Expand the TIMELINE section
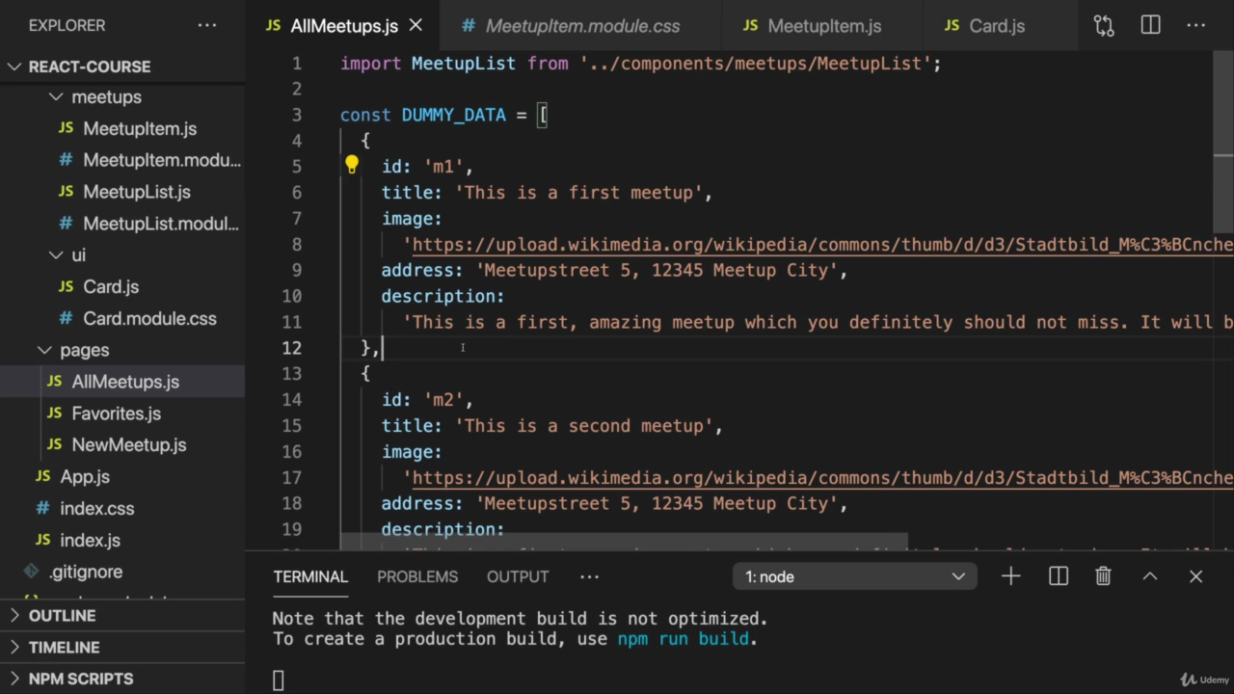The height and width of the screenshot is (694, 1234). (x=14, y=648)
